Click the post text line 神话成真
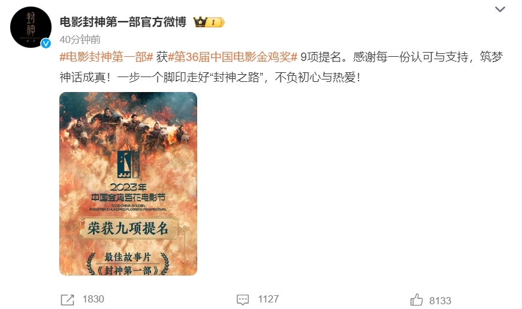Viewport: 522px width, 309px height. click(x=210, y=77)
